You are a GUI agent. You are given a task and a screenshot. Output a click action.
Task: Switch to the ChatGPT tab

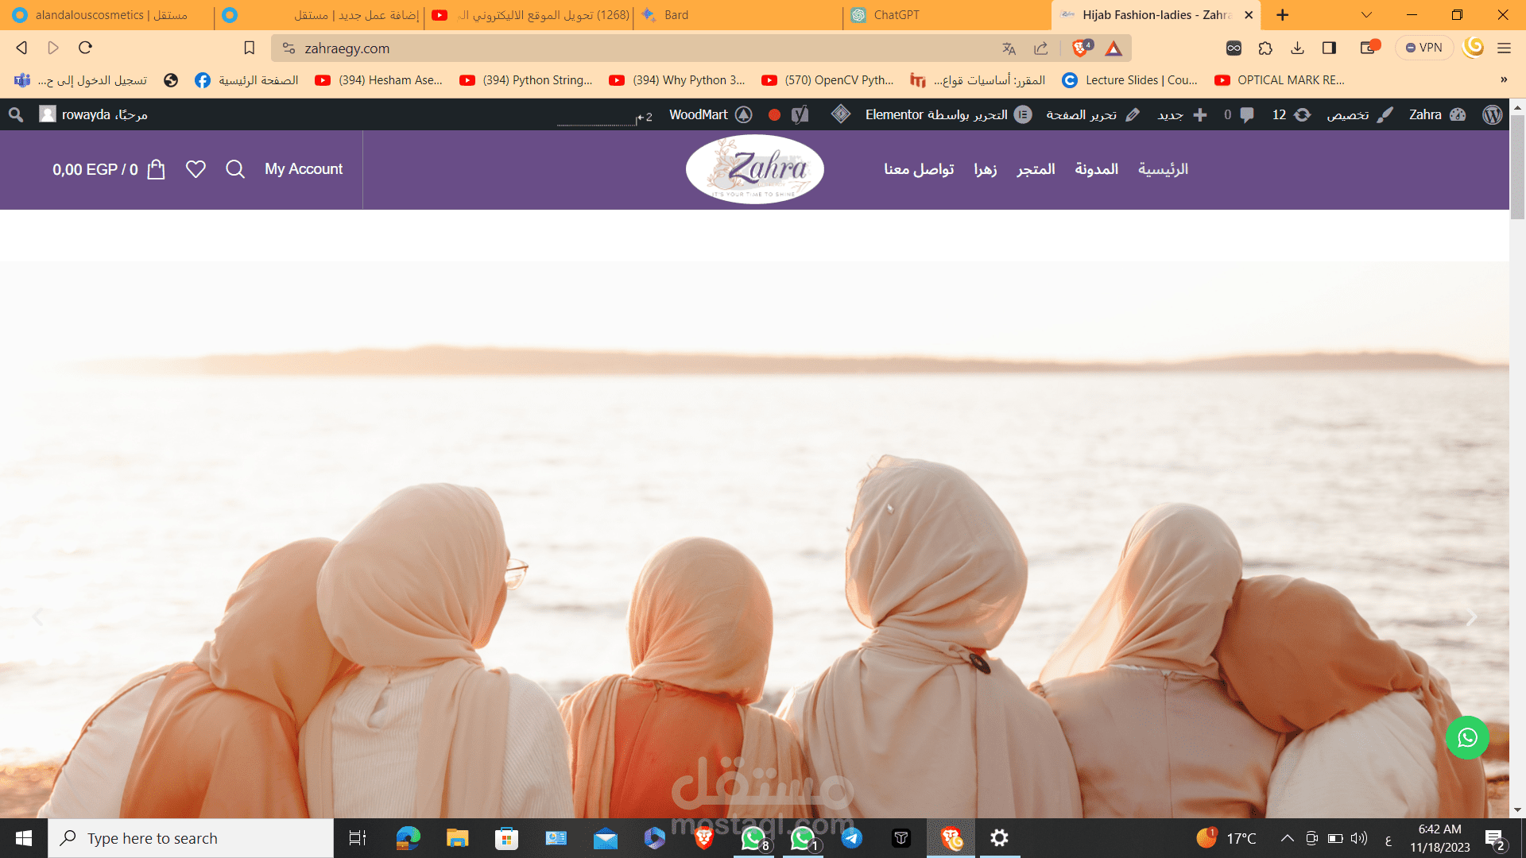[896, 15]
